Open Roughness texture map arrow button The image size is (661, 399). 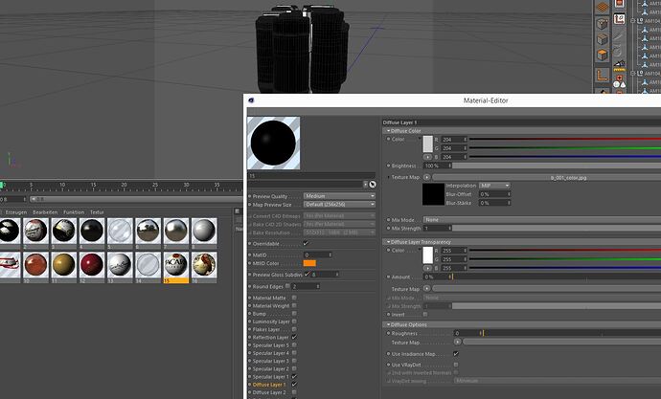click(x=457, y=342)
